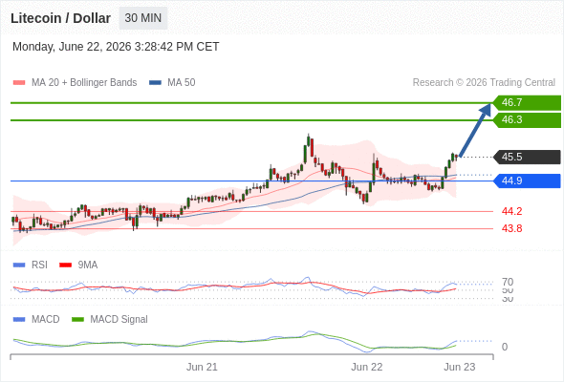Click the 'MACD' legend label
This screenshot has width=564, height=382.
point(46,320)
